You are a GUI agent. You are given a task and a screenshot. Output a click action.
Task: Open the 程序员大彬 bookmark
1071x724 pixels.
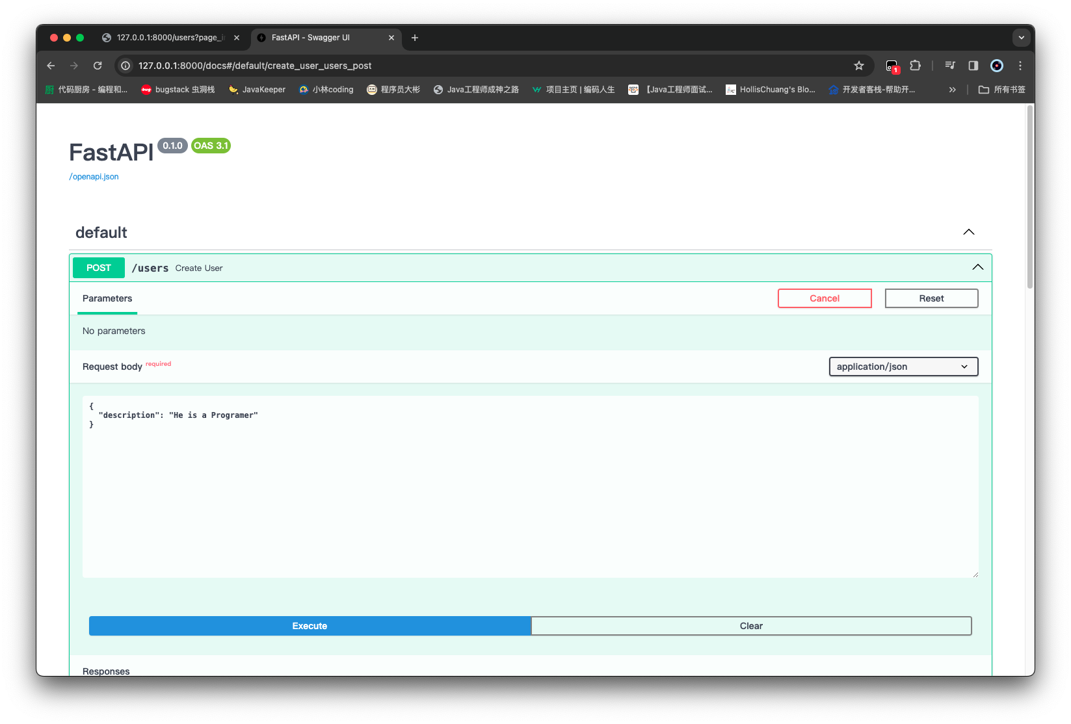[393, 90]
